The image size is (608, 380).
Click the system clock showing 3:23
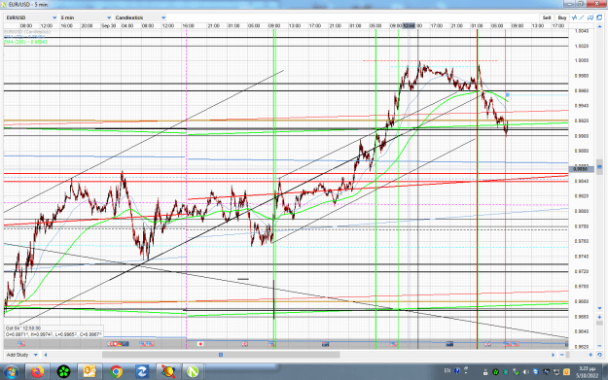click(587, 372)
